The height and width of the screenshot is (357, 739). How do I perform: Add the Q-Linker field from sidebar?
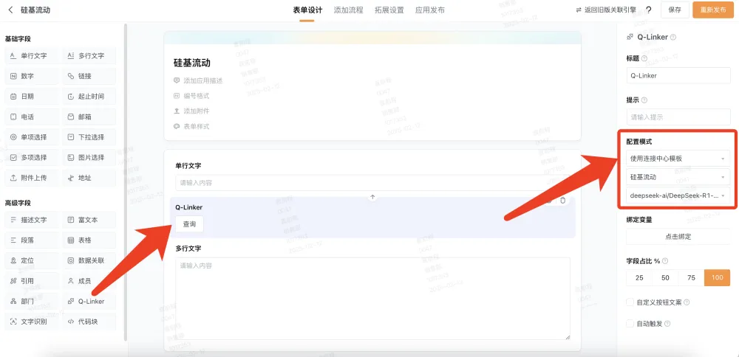89,301
